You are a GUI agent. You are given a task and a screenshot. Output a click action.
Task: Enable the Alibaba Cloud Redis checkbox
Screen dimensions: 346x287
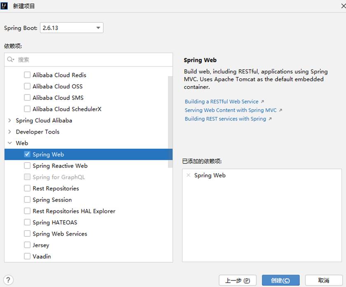(x=27, y=75)
